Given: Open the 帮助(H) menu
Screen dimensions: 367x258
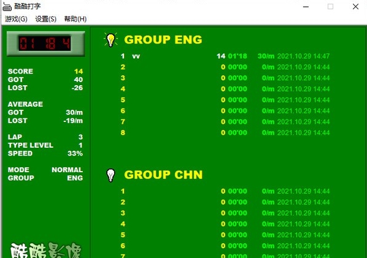Looking at the screenshot, I should click(75, 19).
